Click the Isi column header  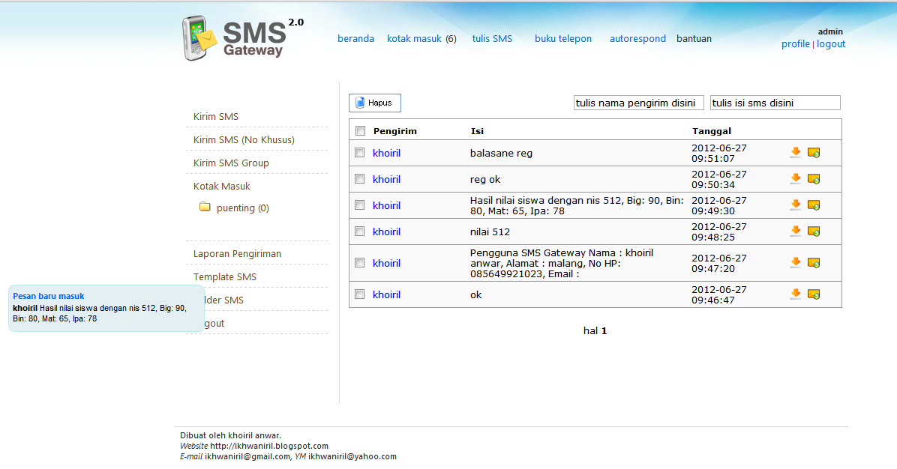(x=477, y=131)
